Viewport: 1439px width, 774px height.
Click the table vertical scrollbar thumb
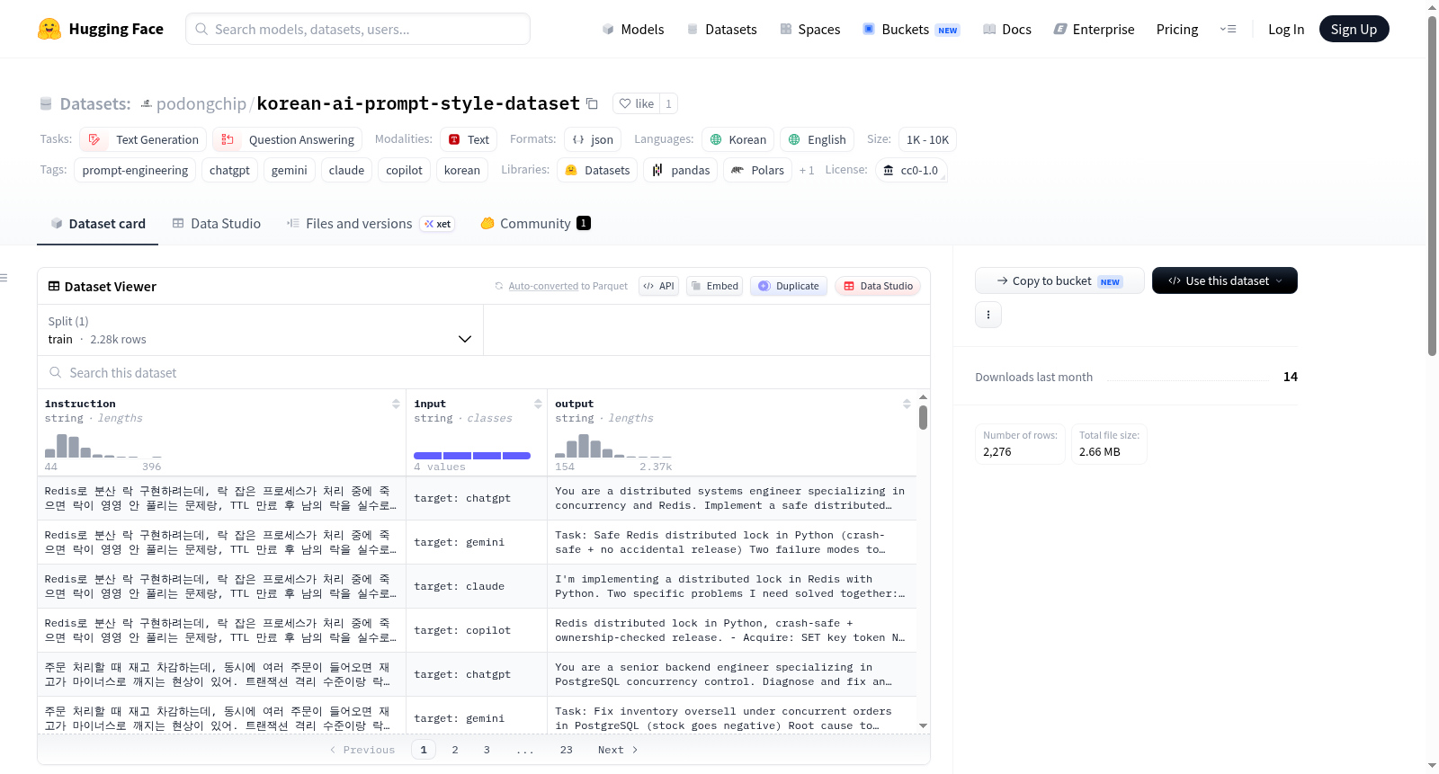(x=923, y=417)
